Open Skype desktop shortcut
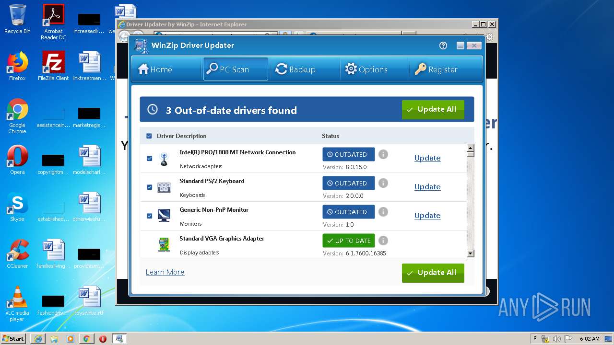614x345 pixels. click(17, 207)
